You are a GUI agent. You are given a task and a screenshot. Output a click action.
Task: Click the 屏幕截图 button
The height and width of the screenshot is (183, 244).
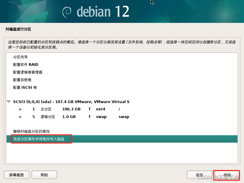point(16,175)
